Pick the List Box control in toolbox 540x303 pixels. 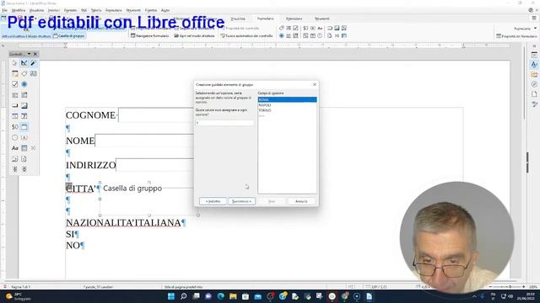[x=15, y=95]
